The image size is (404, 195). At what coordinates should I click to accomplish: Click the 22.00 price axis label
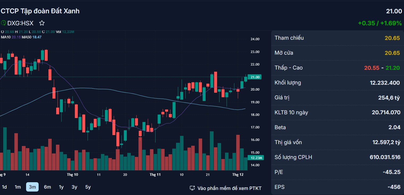[255, 64]
